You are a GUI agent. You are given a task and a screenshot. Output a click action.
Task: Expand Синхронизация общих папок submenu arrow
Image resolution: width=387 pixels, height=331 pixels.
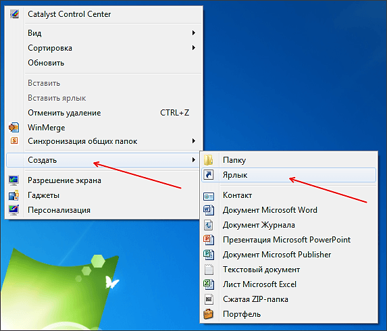[194, 141]
